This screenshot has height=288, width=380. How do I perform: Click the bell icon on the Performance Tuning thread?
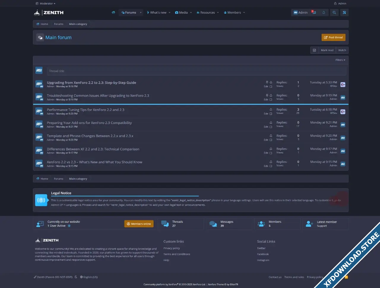(271, 110)
